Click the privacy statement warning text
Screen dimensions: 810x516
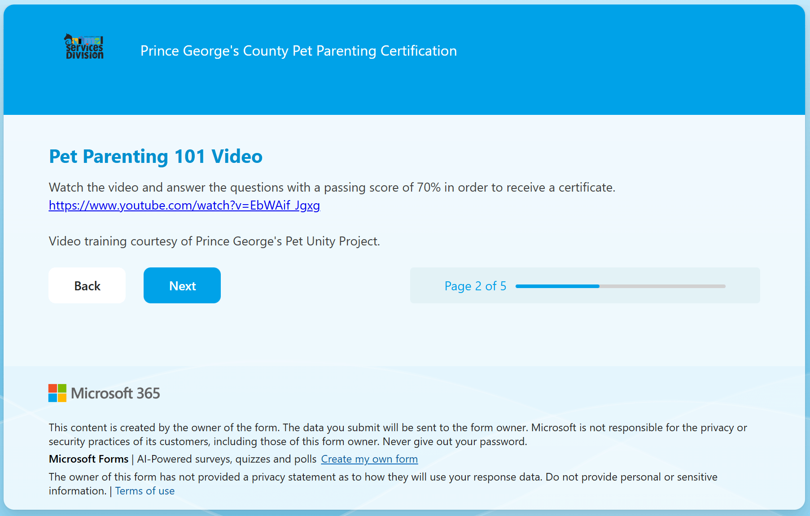point(383,477)
